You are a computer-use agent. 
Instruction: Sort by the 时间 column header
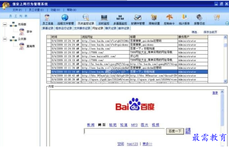click(x=66, y=37)
